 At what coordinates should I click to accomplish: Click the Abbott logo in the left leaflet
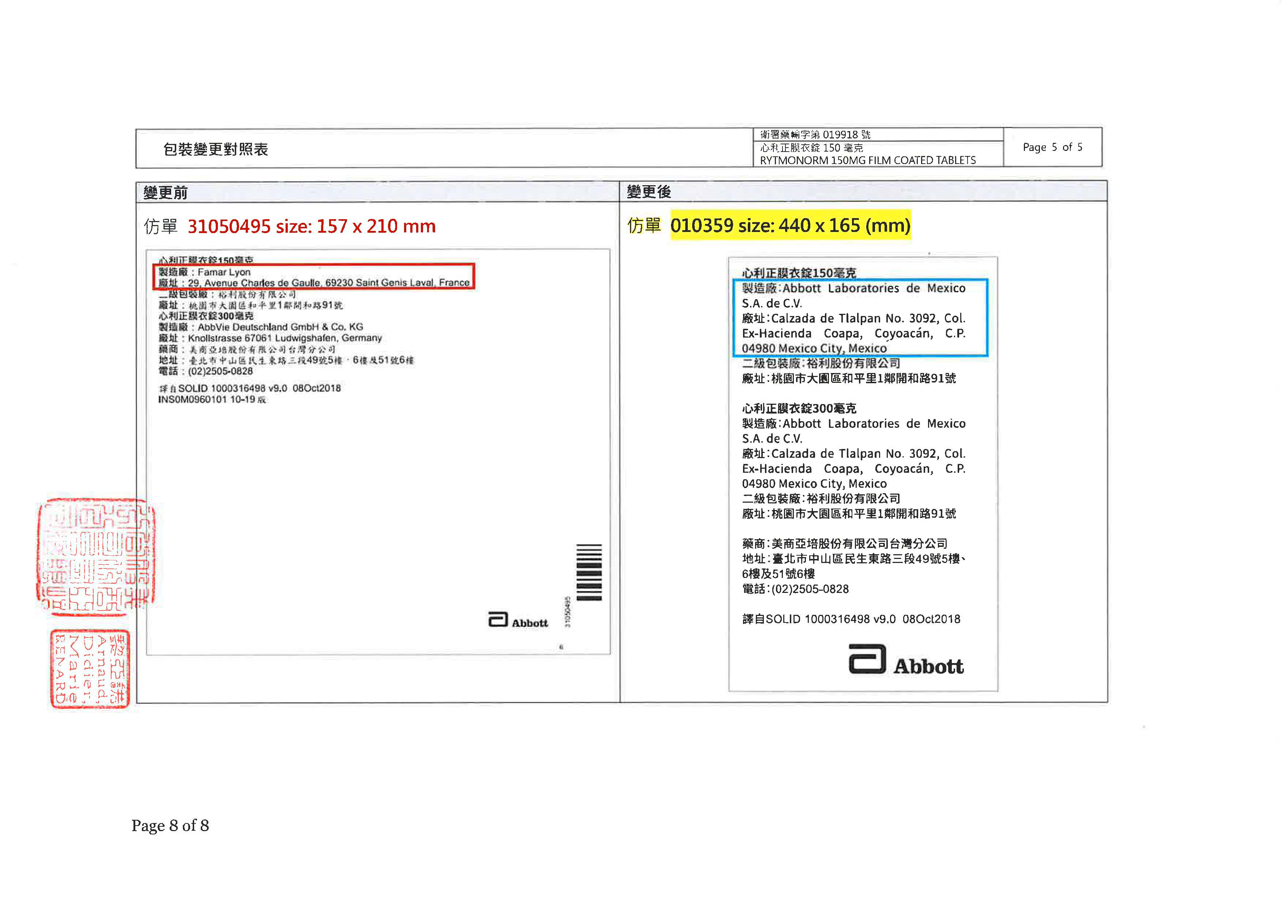tap(518, 620)
